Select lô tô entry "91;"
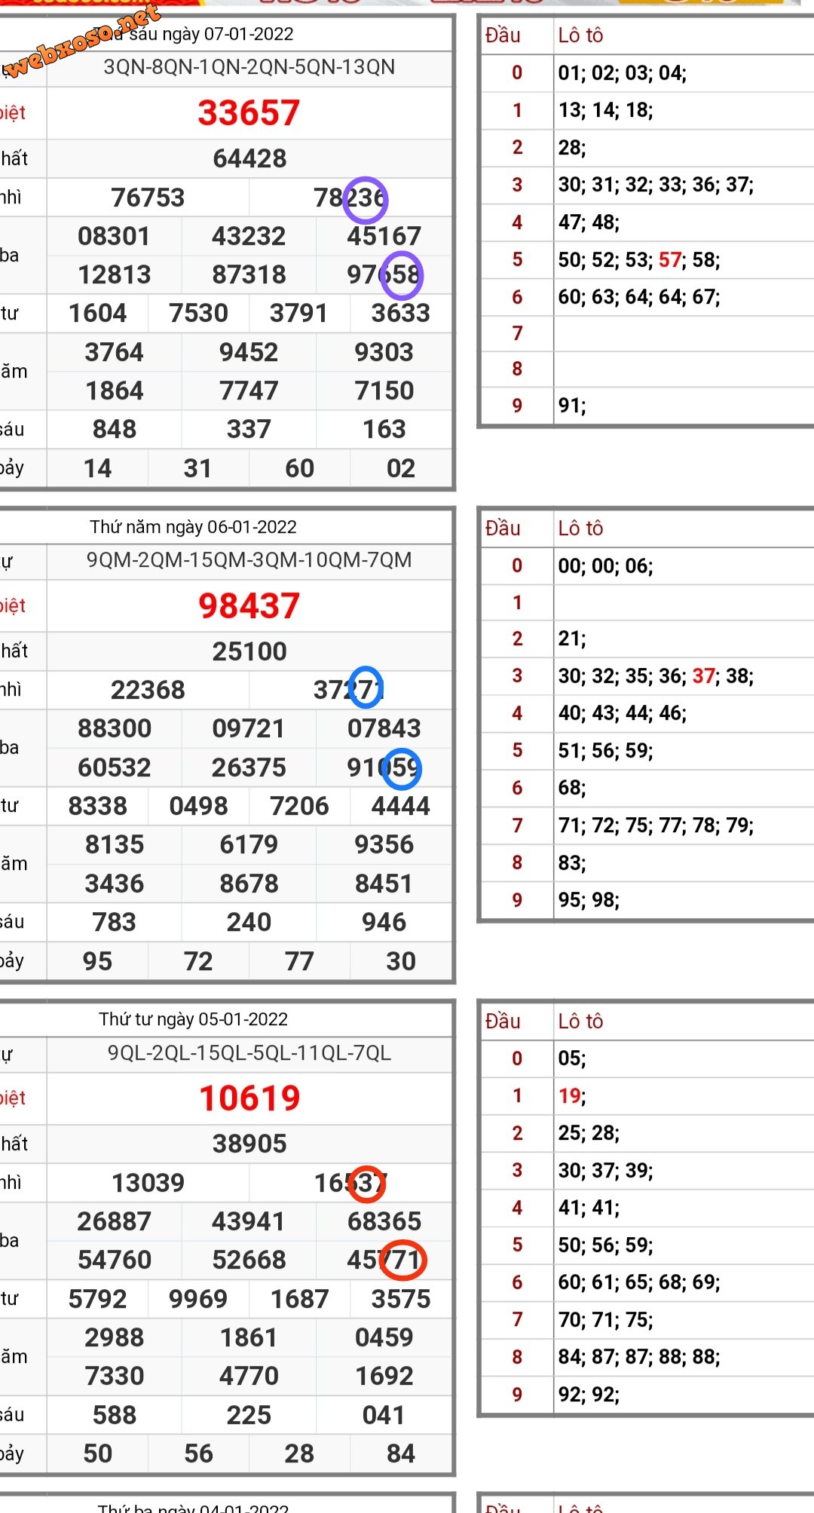 [571, 406]
